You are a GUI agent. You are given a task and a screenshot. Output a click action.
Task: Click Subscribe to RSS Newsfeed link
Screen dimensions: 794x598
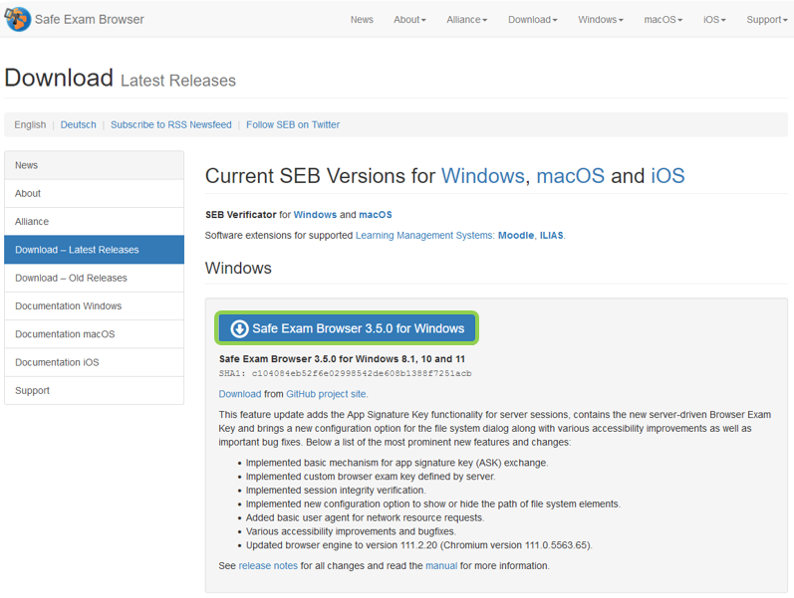click(x=170, y=125)
